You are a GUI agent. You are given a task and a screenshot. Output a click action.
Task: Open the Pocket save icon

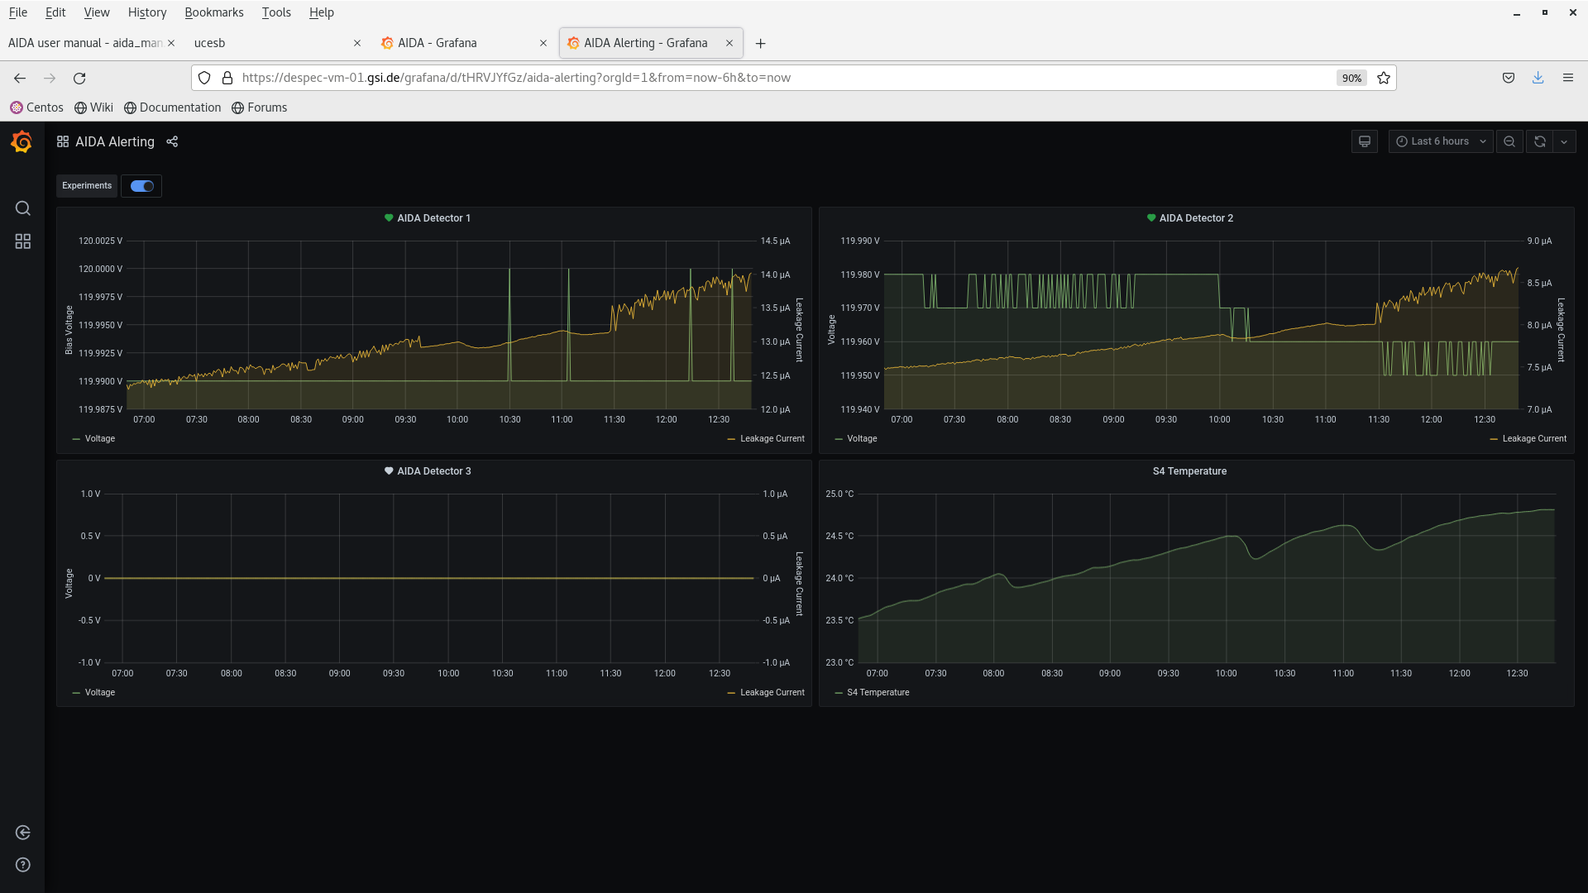(1509, 78)
